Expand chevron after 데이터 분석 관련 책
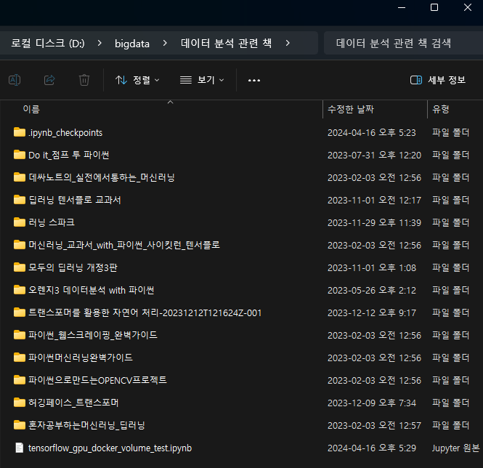Viewport: 483px width, 468px height. 288,43
